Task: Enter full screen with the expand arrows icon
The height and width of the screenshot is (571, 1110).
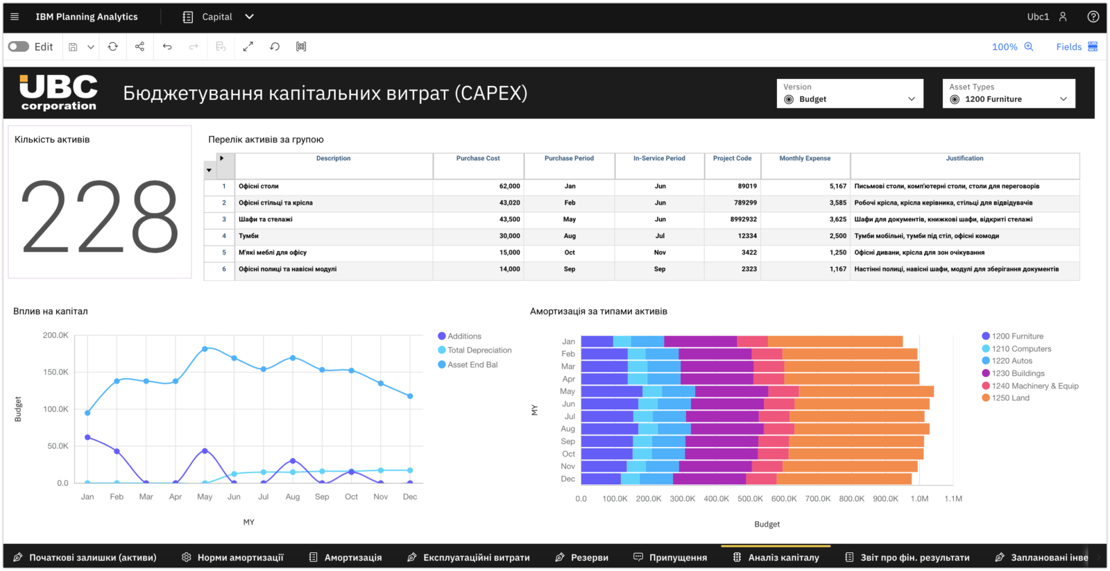Action: [x=248, y=46]
